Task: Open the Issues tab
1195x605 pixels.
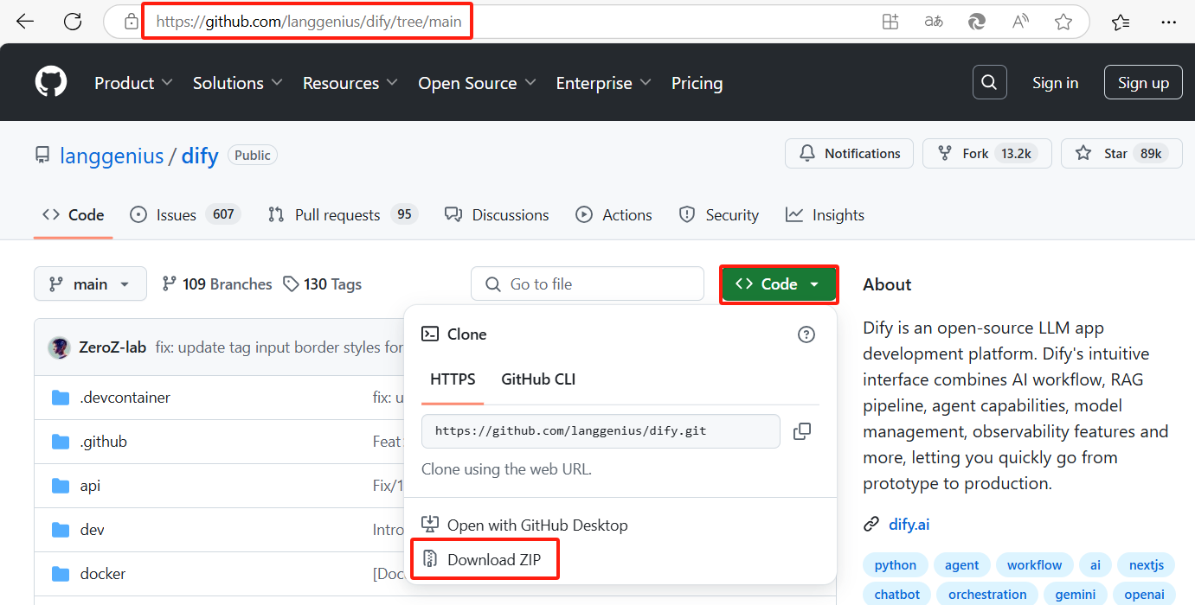Action: click(x=184, y=215)
